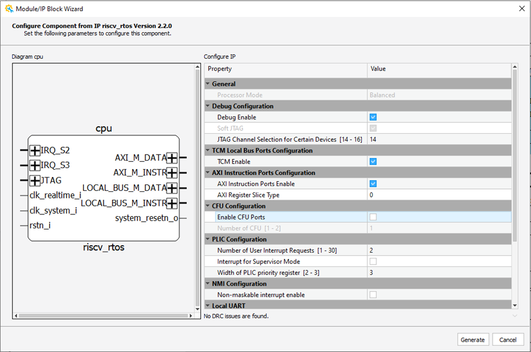
Task: Uncheck AXI Instruction Ports Enable
Action: click(x=373, y=184)
